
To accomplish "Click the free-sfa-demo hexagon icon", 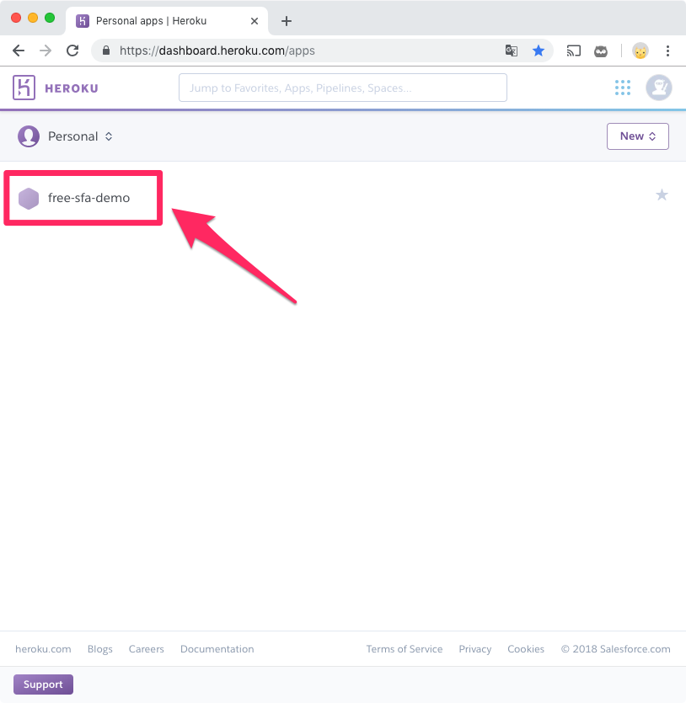I will tap(29, 199).
